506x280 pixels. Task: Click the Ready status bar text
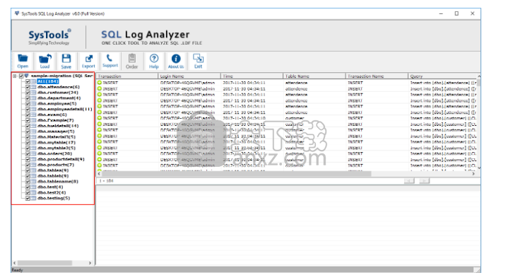point(18,270)
